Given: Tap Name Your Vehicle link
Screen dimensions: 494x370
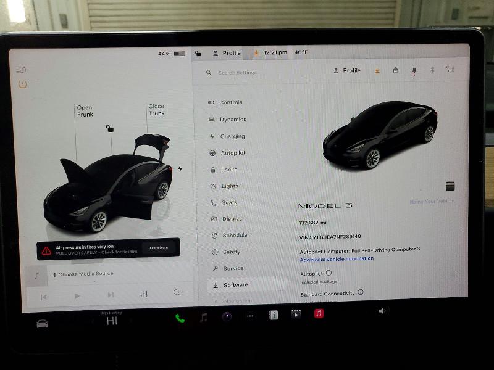Looking at the screenshot, I should pos(432,202).
